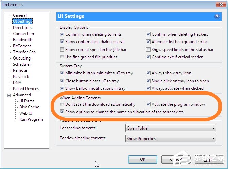The width and height of the screenshot is (228, 169).
Task: Collapse the Advanced tree node
Action: click(x=9, y=95)
